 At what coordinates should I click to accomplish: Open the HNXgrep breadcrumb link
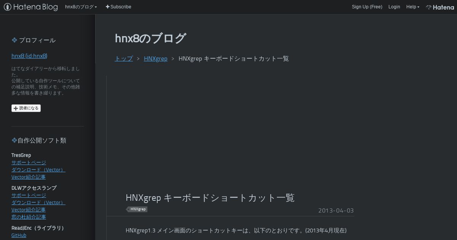(155, 58)
